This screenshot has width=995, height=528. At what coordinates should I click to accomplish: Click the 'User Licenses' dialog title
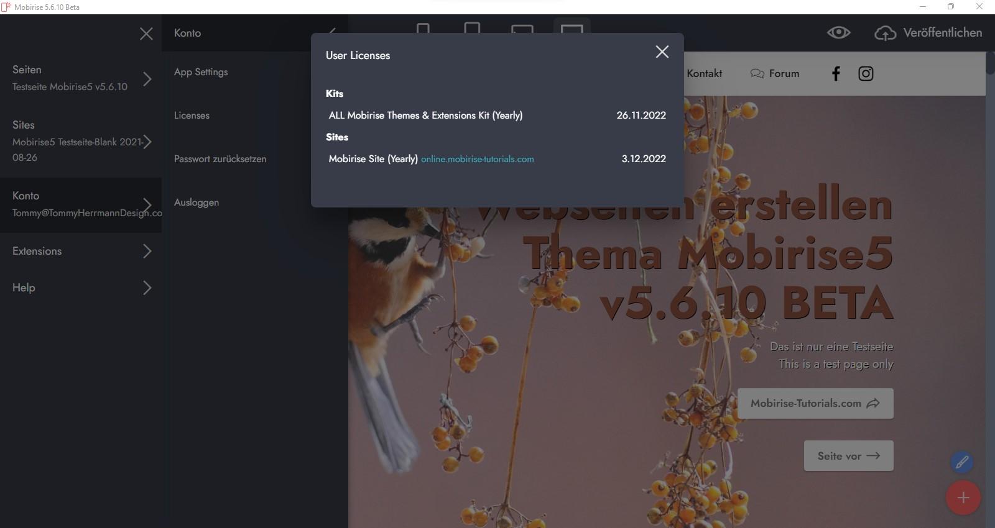(358, 55)
